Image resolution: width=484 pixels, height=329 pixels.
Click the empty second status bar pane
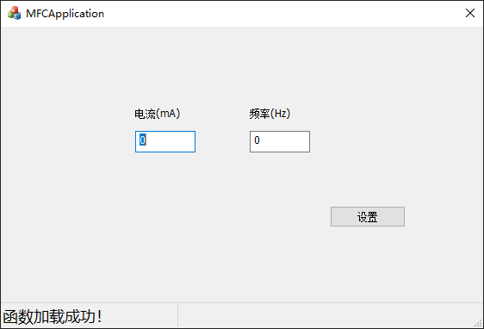point(326,316)
